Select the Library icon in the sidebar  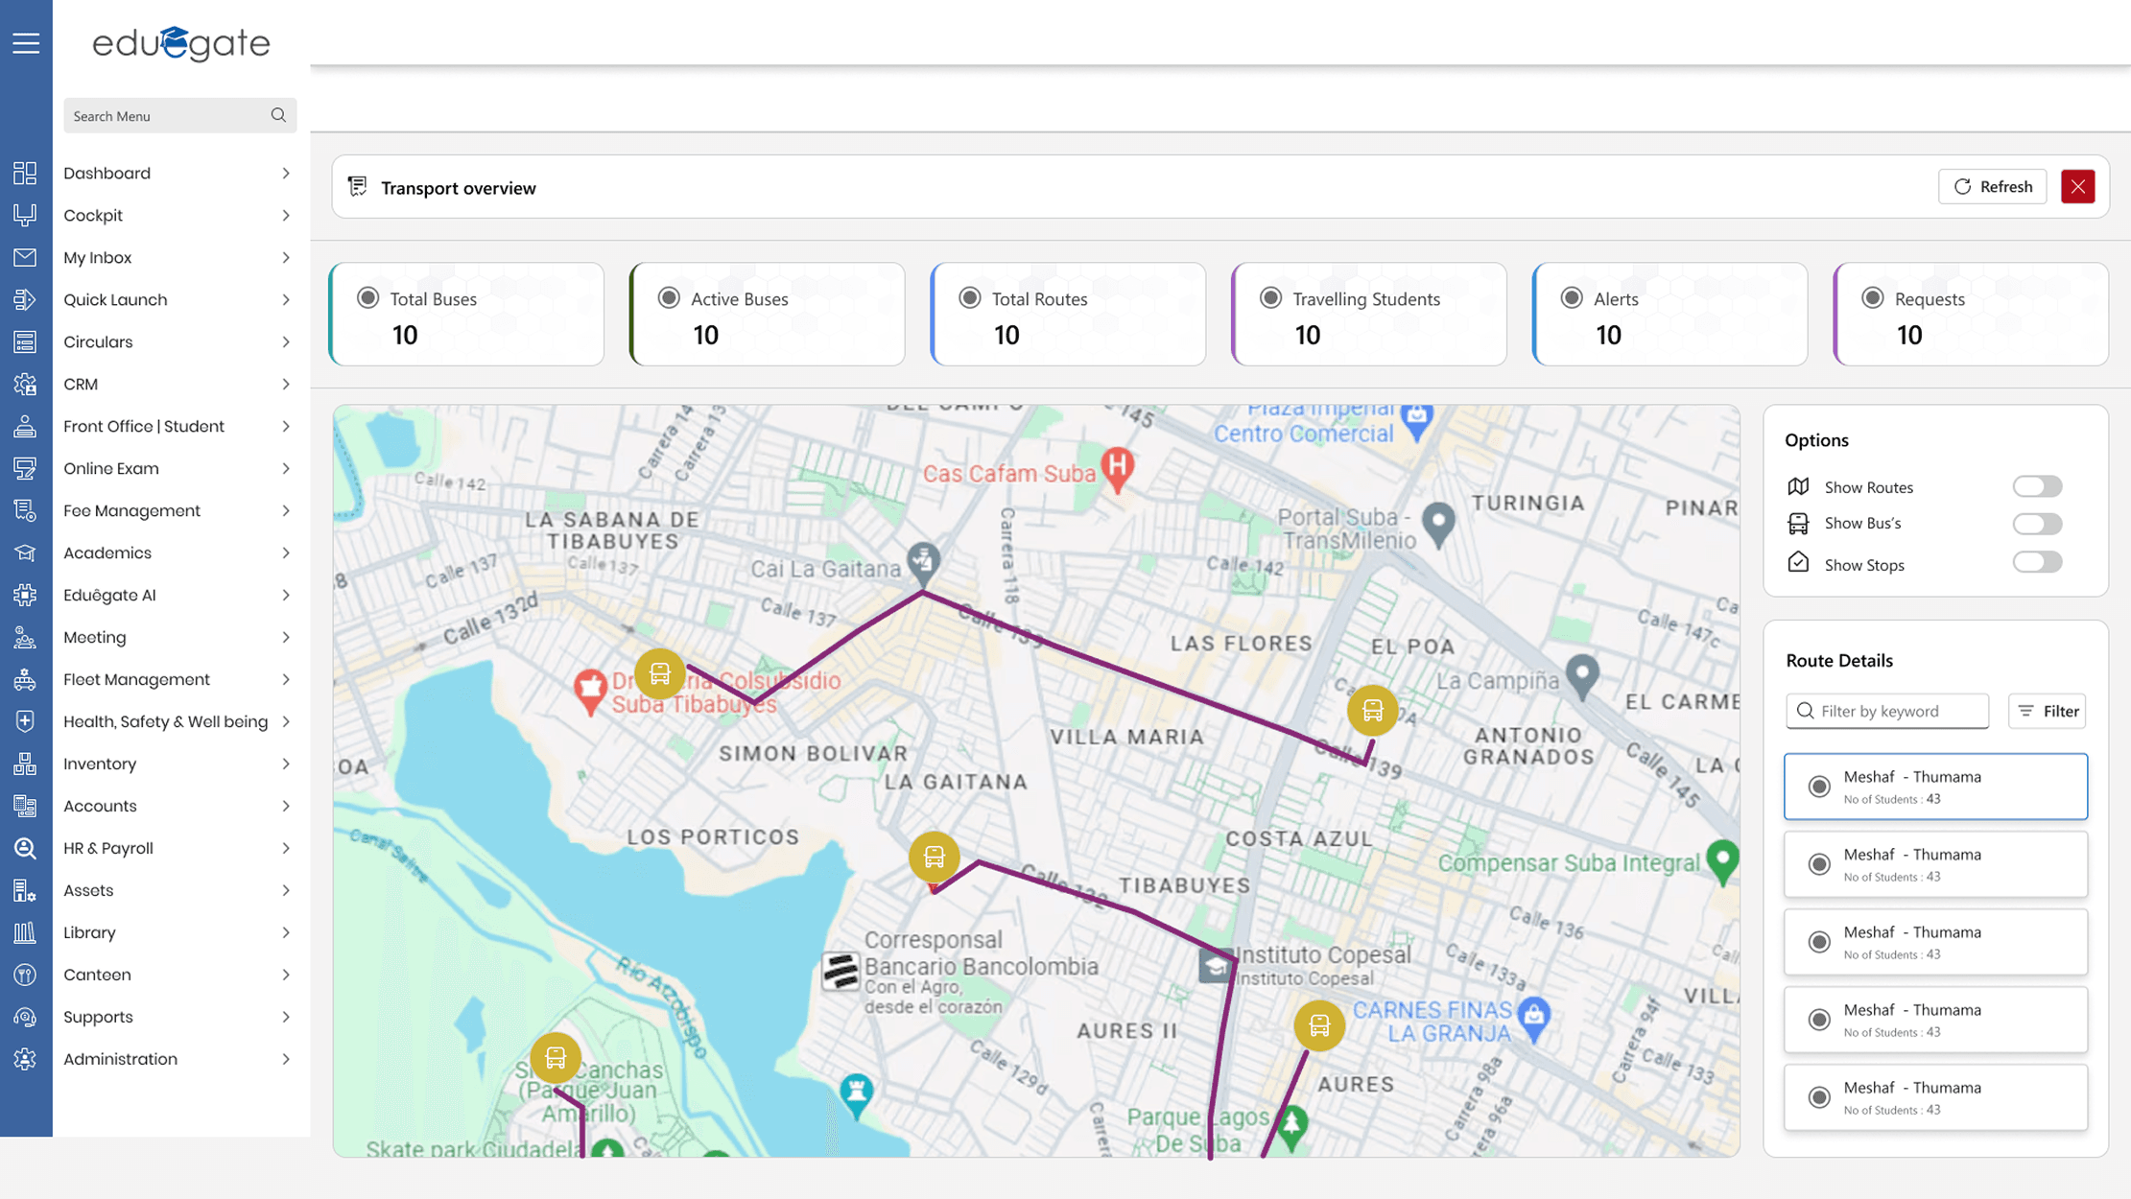pyautogui.click(x=26, y=932)
